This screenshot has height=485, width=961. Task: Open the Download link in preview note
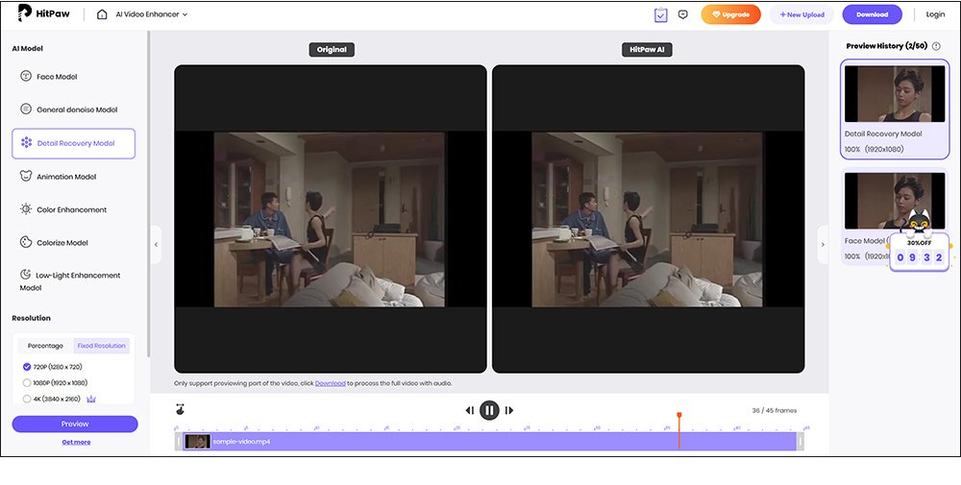tap(330, 383)
